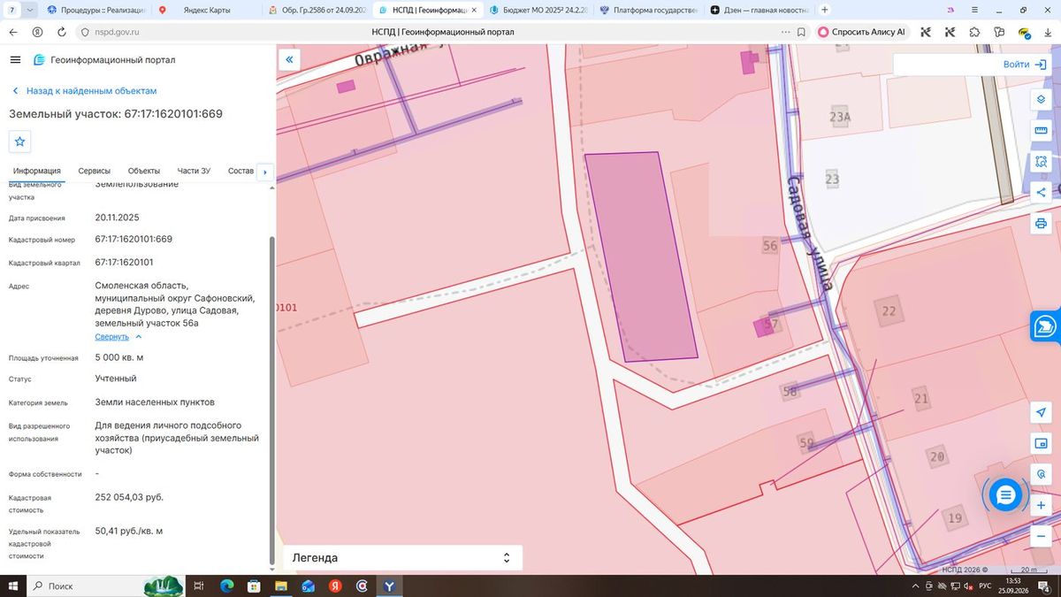Switch to the Яндекс Карты browser tab
The height and width of the screenshot is (597, 1061).
pos(209,10)
